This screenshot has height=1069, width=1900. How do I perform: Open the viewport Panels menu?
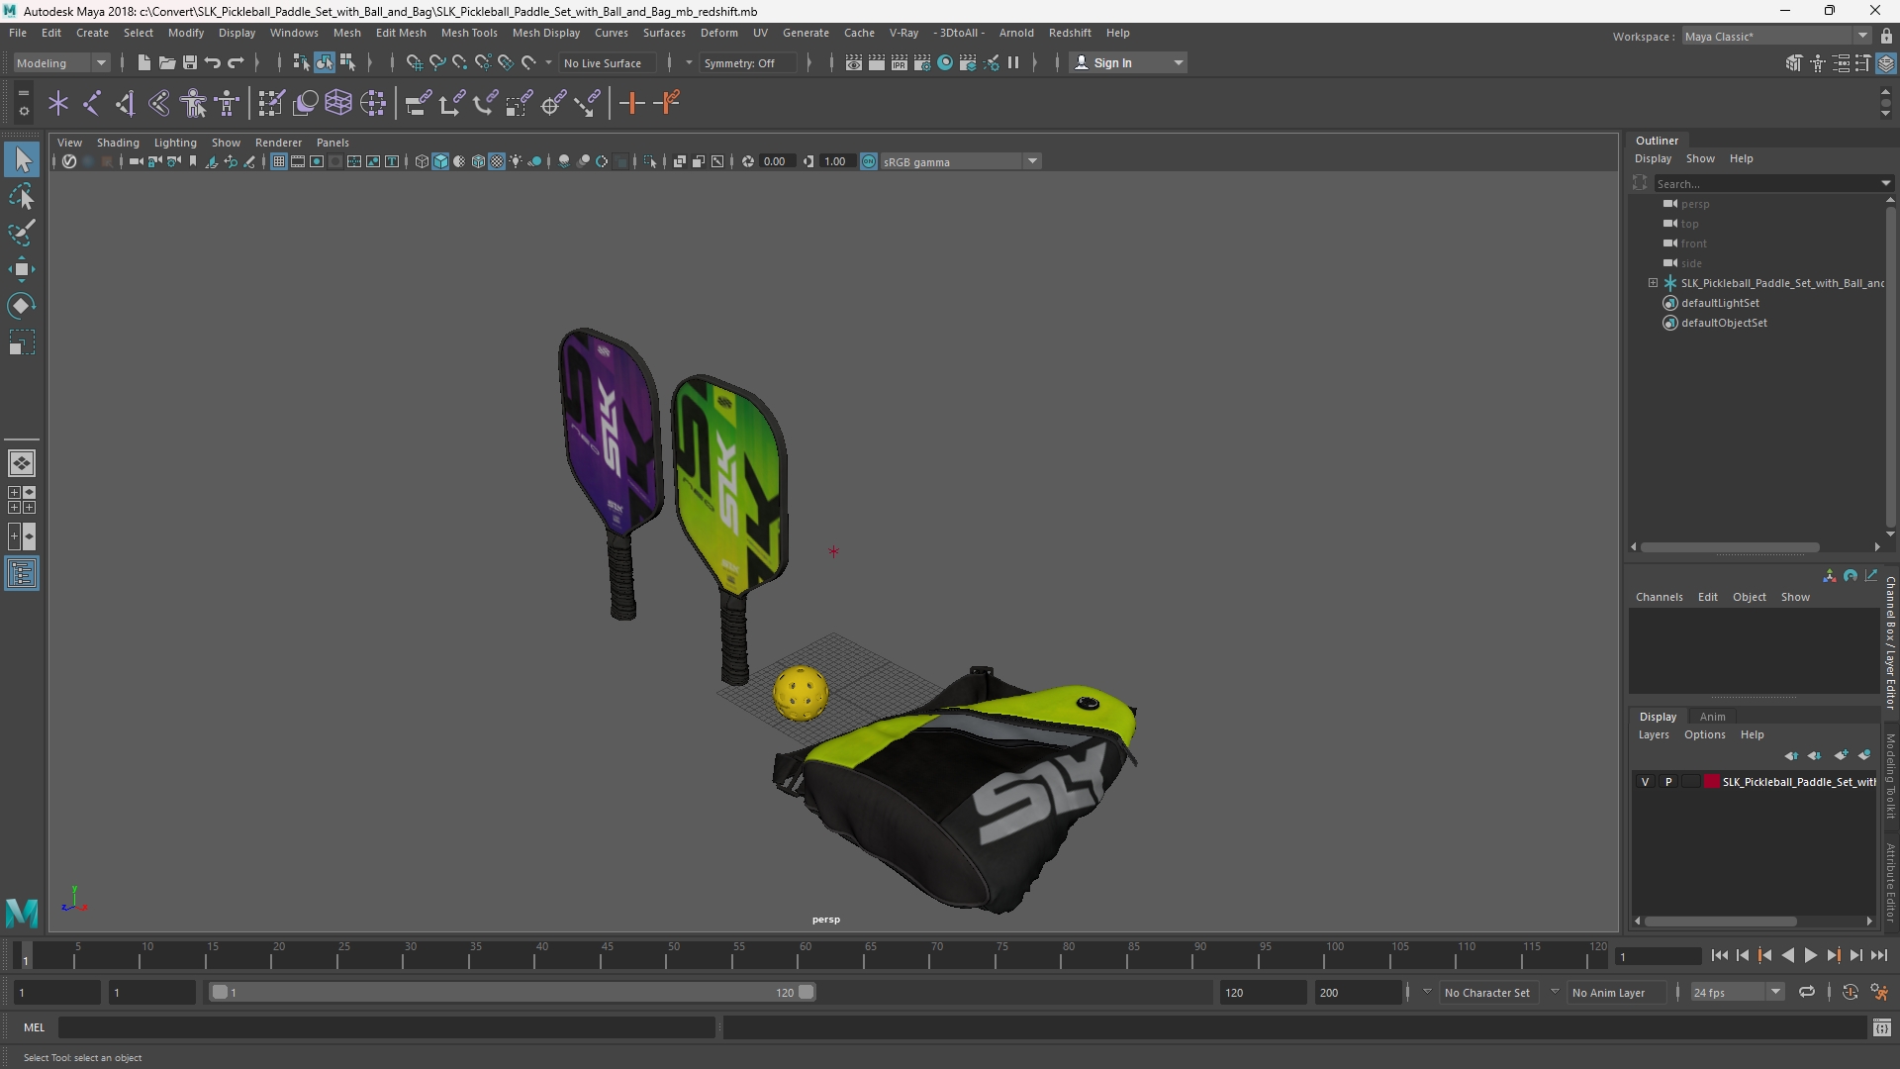(332, 143)
